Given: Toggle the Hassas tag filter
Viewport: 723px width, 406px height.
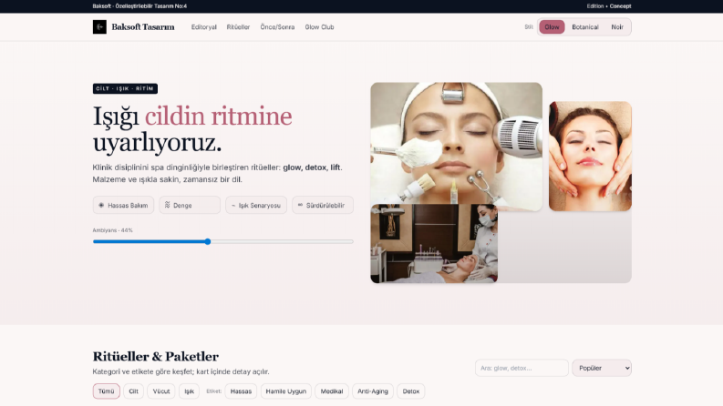Looking at the screenshot, I should (241, 391).
